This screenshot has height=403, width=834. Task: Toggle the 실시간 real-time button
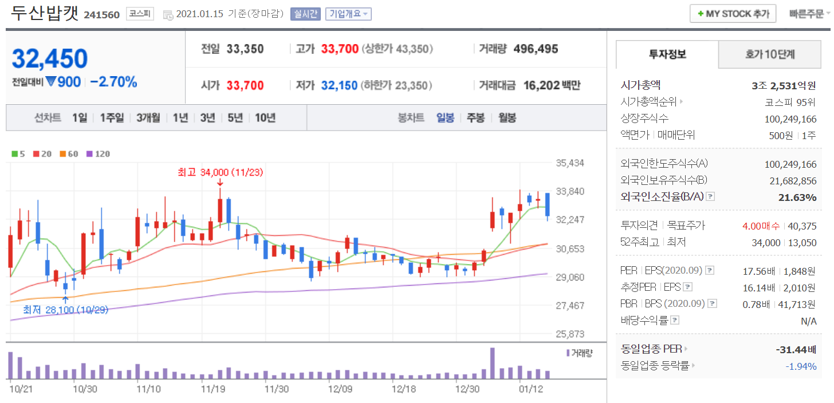coord(305,14)
